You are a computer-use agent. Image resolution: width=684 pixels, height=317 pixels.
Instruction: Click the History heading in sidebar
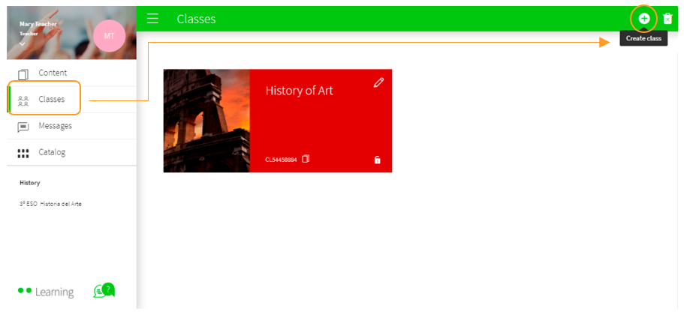(30, 182)
